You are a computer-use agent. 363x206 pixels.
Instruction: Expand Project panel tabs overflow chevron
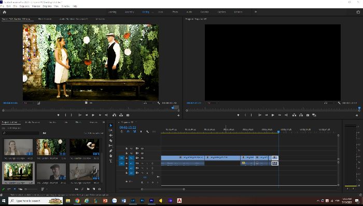(104, 122)
